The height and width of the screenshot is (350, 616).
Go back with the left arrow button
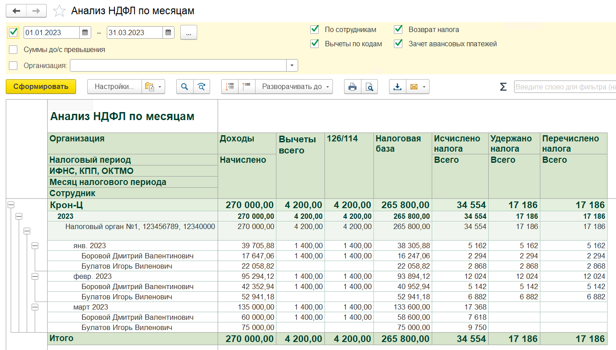click(x=16, y=11)
